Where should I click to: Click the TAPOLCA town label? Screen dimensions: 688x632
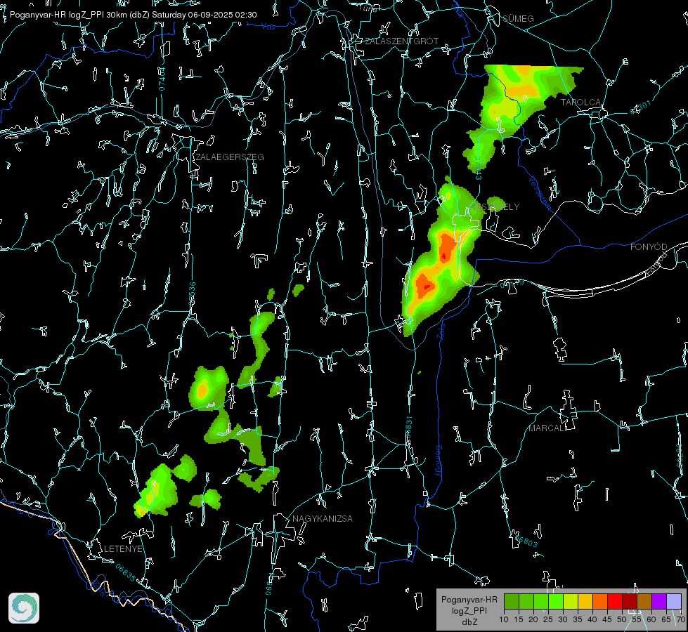(x=580, y=103)
